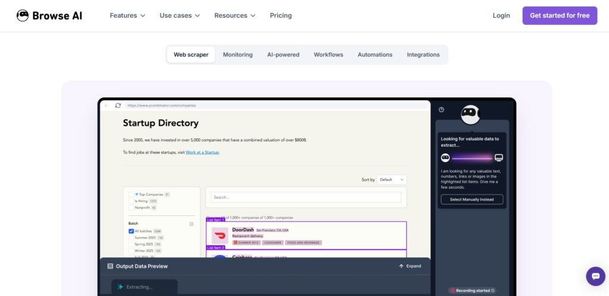This screenshot has height=296, width=609.
Task: Open the Use cases dropdown menu
Action: coord(180,15)
